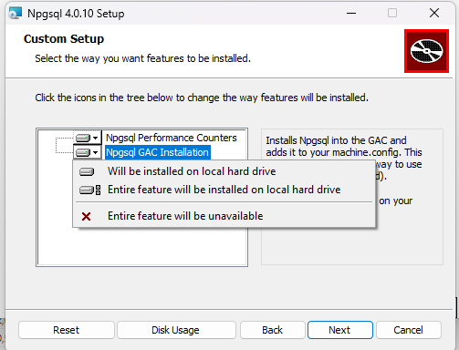Select Npgsql Performance Counters tree item
Viewport: 459px width, 350px height.
point(171,138)
